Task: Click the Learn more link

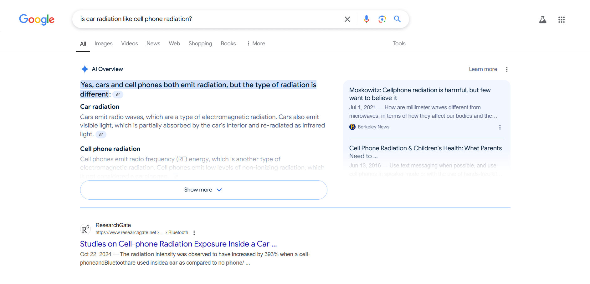Action: click(483, 69)
